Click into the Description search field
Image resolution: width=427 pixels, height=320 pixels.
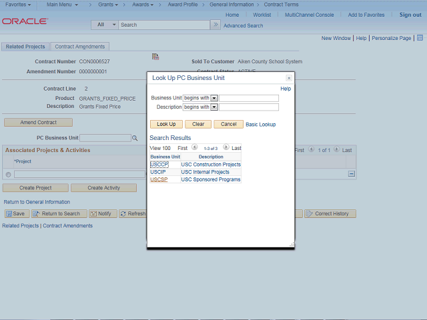pyautogui.click(x=249, y=107)
